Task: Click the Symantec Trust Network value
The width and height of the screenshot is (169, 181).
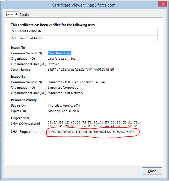Action: coord(66,93)
